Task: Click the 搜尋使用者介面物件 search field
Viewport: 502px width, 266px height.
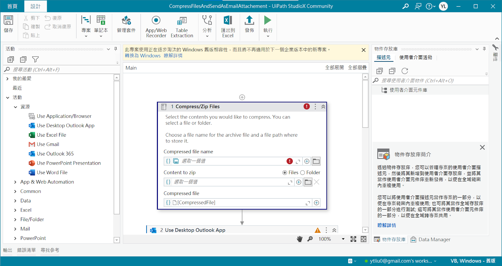Action: [x=431, y=80]
